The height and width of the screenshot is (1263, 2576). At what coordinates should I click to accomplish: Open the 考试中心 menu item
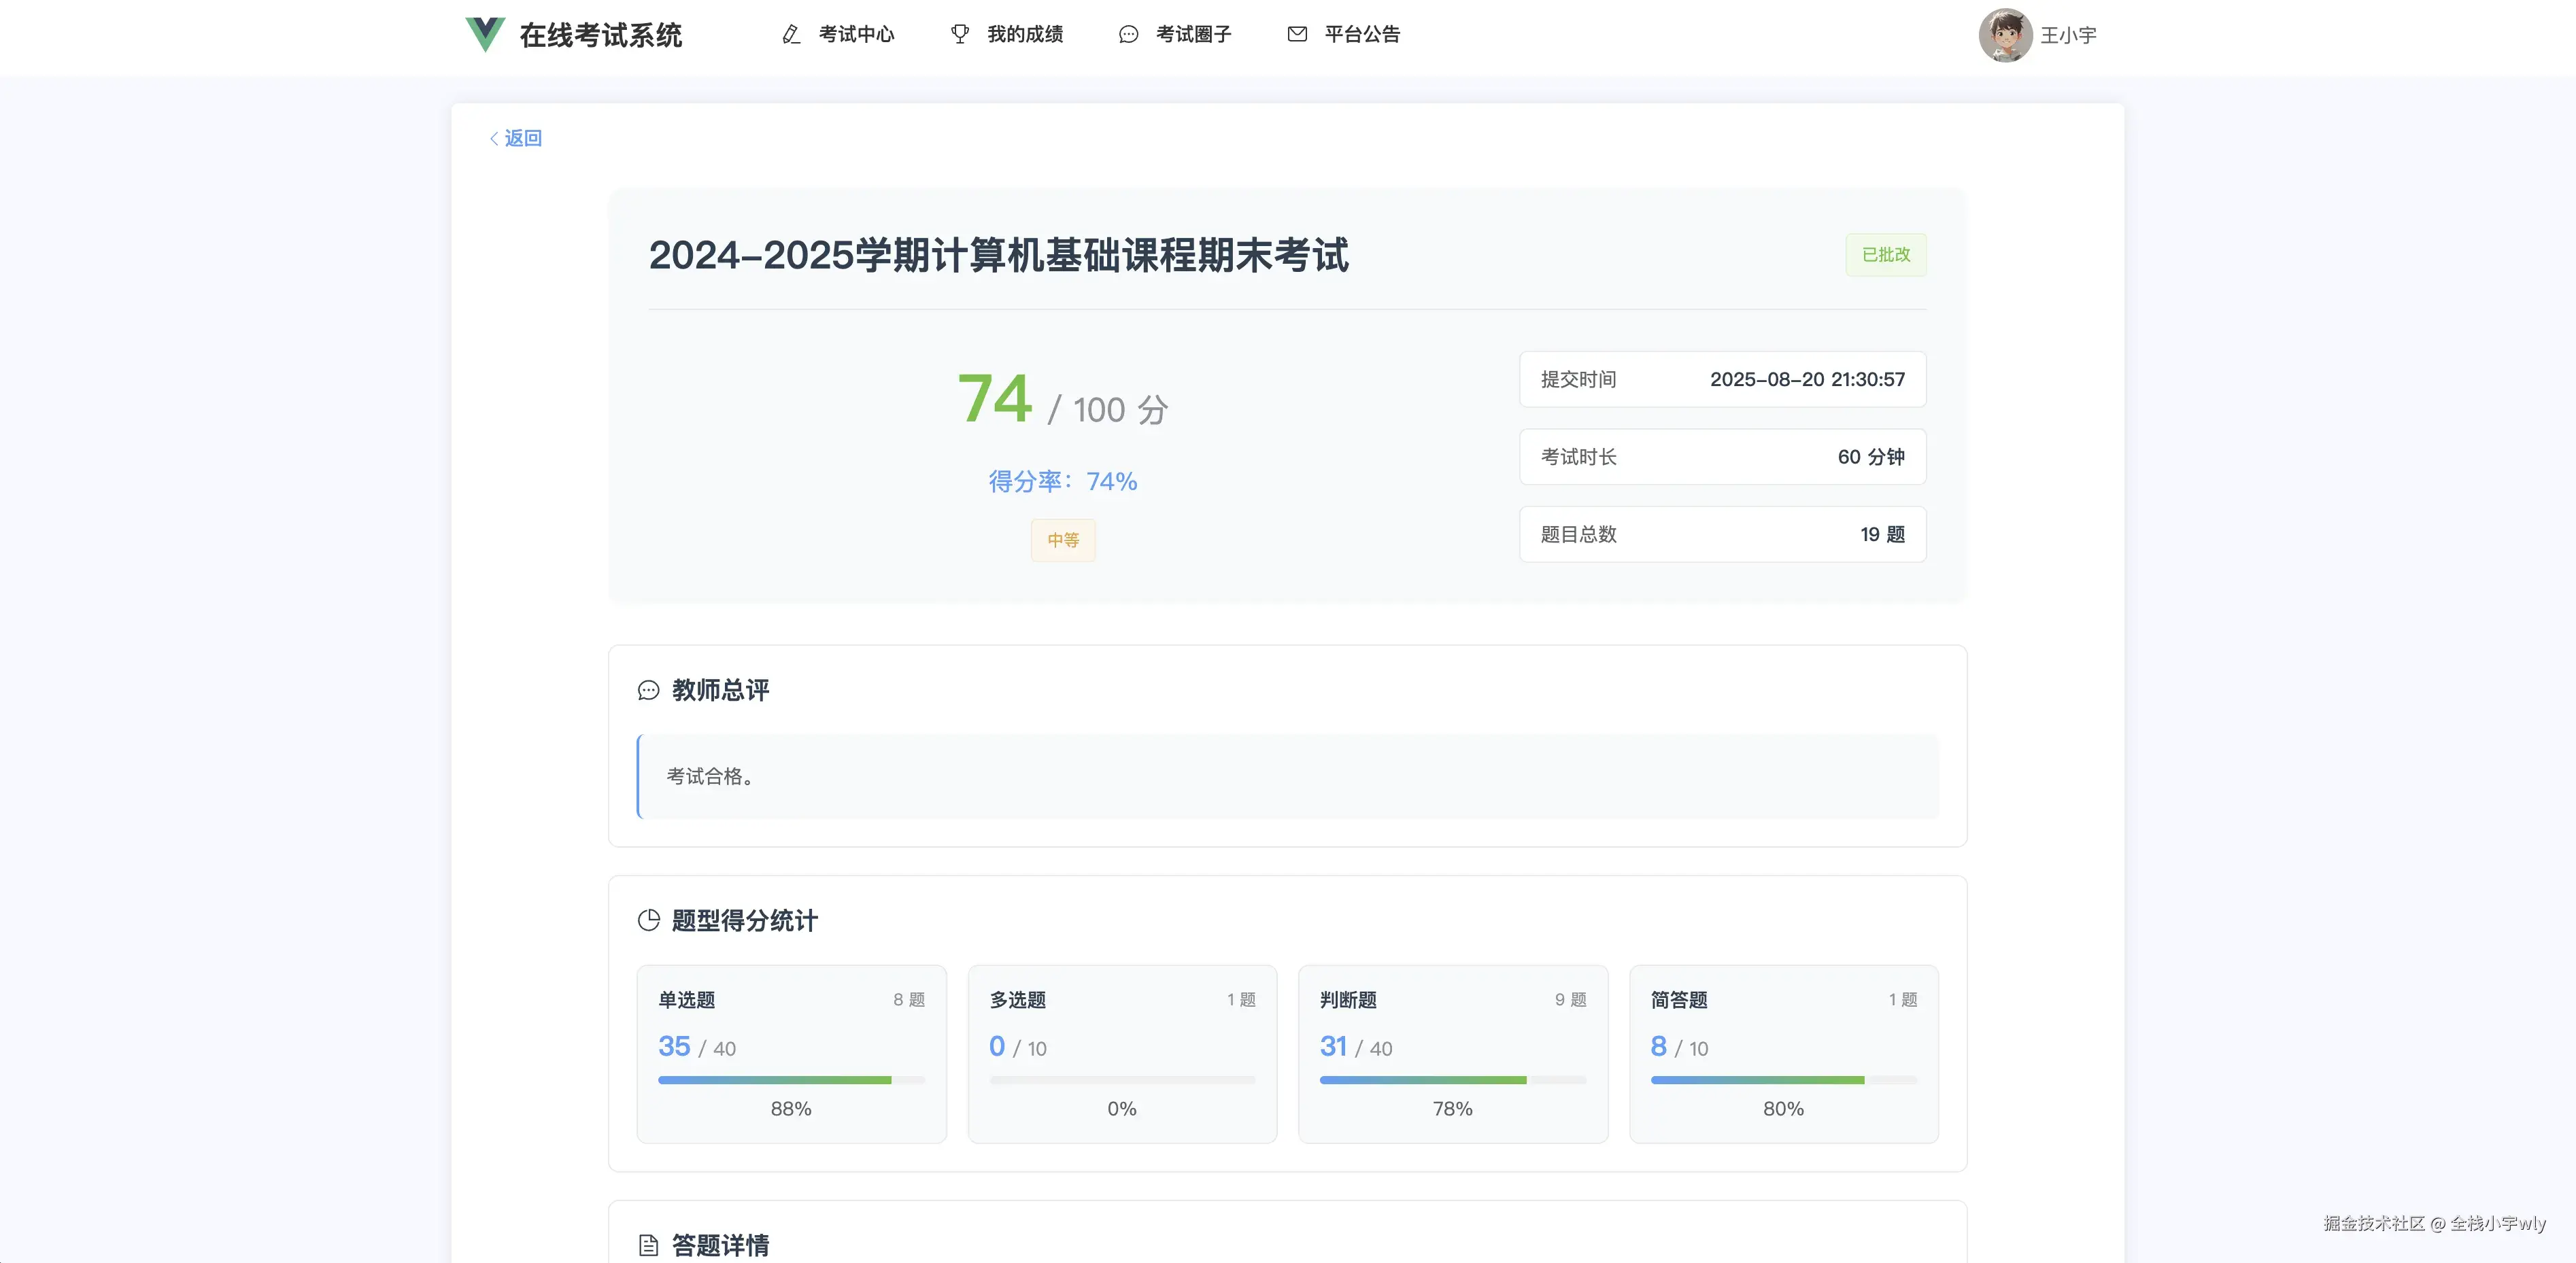(x=856, y=34)
